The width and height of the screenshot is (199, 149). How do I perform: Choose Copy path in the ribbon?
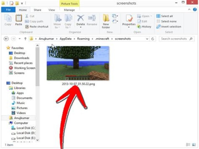coord(34,22)
